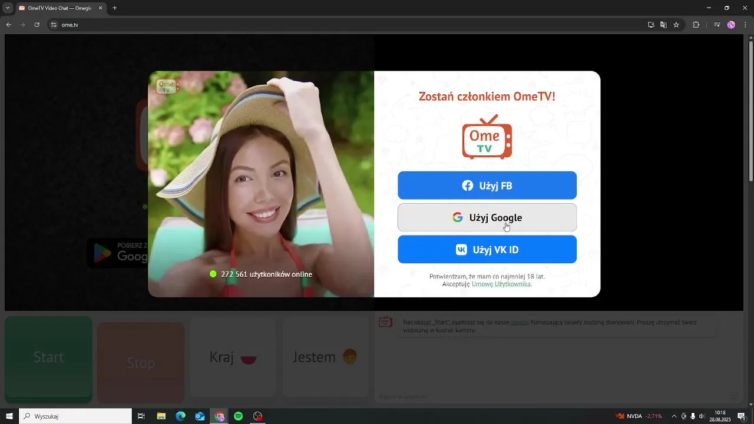Open the Windows notification center
Image resolution: width=754 pixels, height=424 pixels.
point(742,416)
